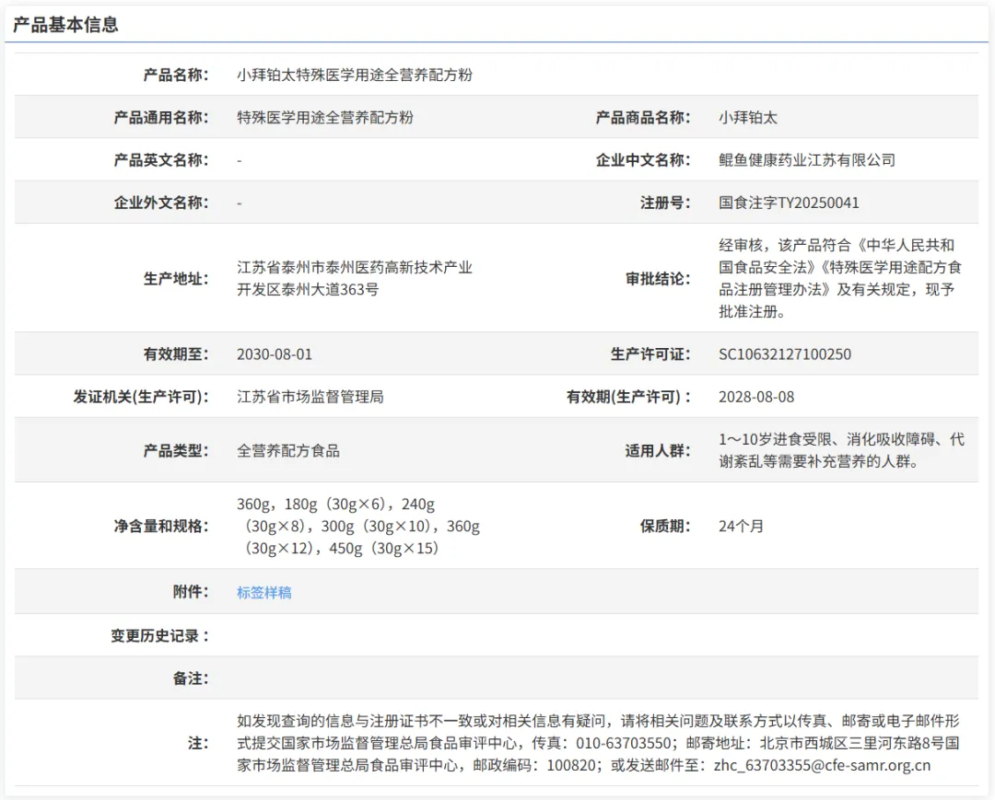Click the 适用人群 applicable population description

coord(840,451)
